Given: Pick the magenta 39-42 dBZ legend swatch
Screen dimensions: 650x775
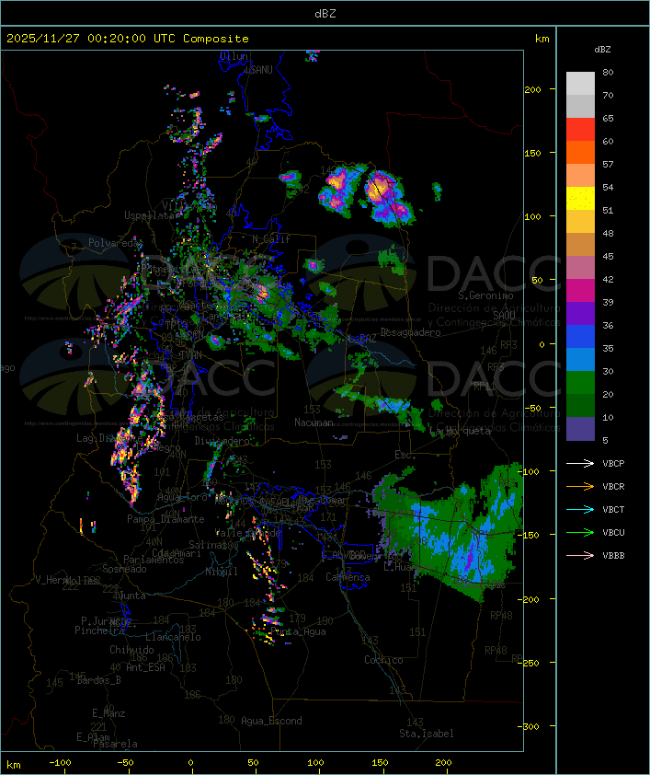Looking at the screenshot, I should tap(580, 291).
